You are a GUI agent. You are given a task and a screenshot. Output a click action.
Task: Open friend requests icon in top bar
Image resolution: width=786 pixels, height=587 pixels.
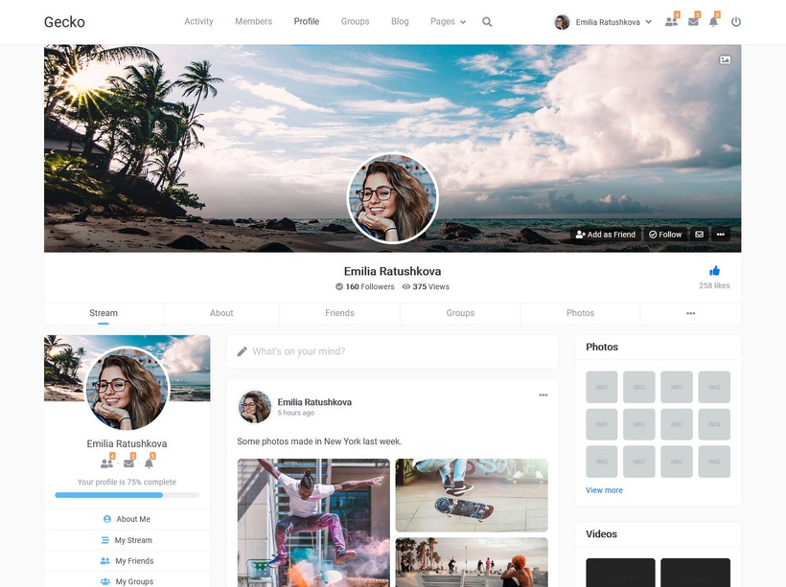[671, 21]
